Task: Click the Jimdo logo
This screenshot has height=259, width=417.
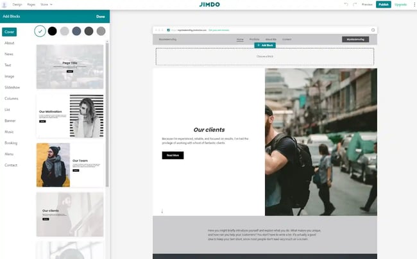Action: click(x=210, y=4)
